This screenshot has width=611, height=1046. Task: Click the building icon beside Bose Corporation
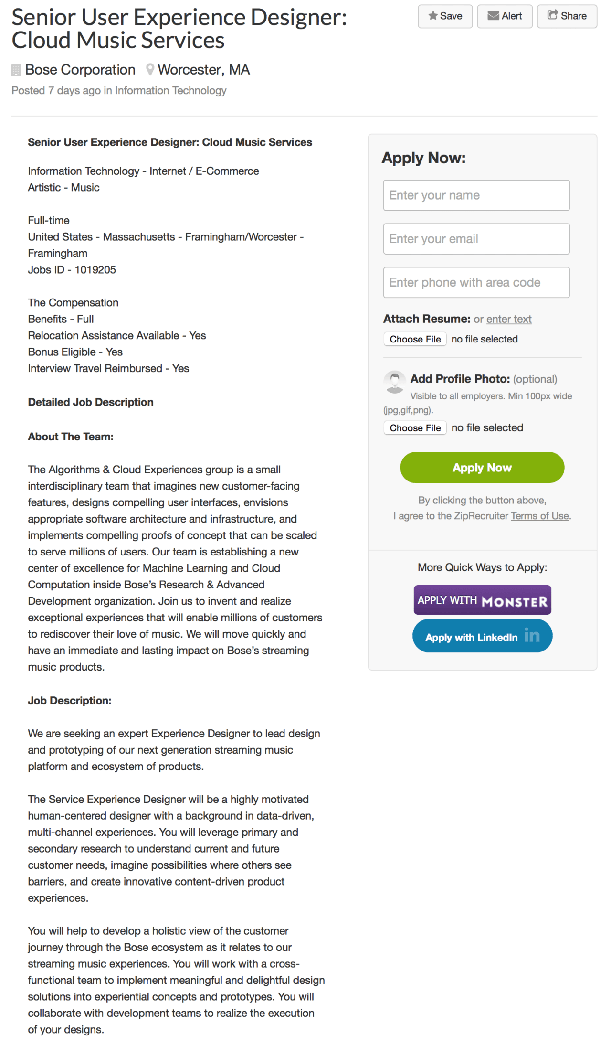pyautogui.click(x=16, y=70)
